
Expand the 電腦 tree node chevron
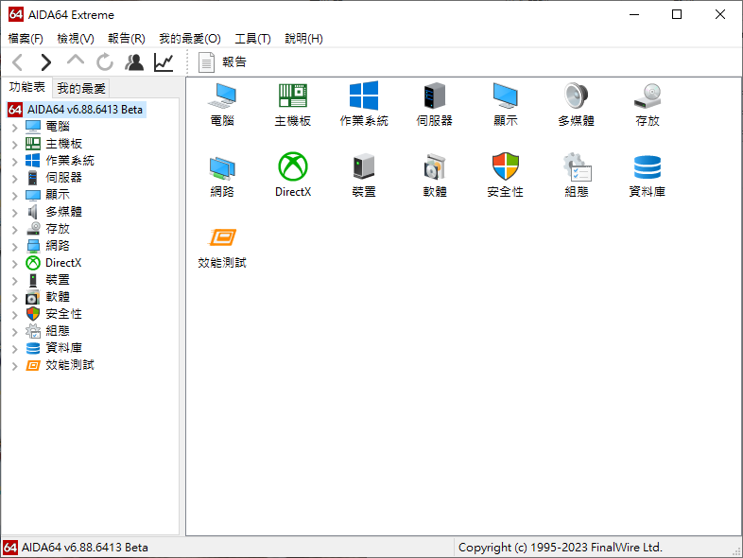(15, 127)
